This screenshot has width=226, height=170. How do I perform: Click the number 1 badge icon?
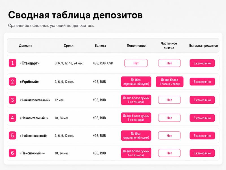click(x=12, y=63)
